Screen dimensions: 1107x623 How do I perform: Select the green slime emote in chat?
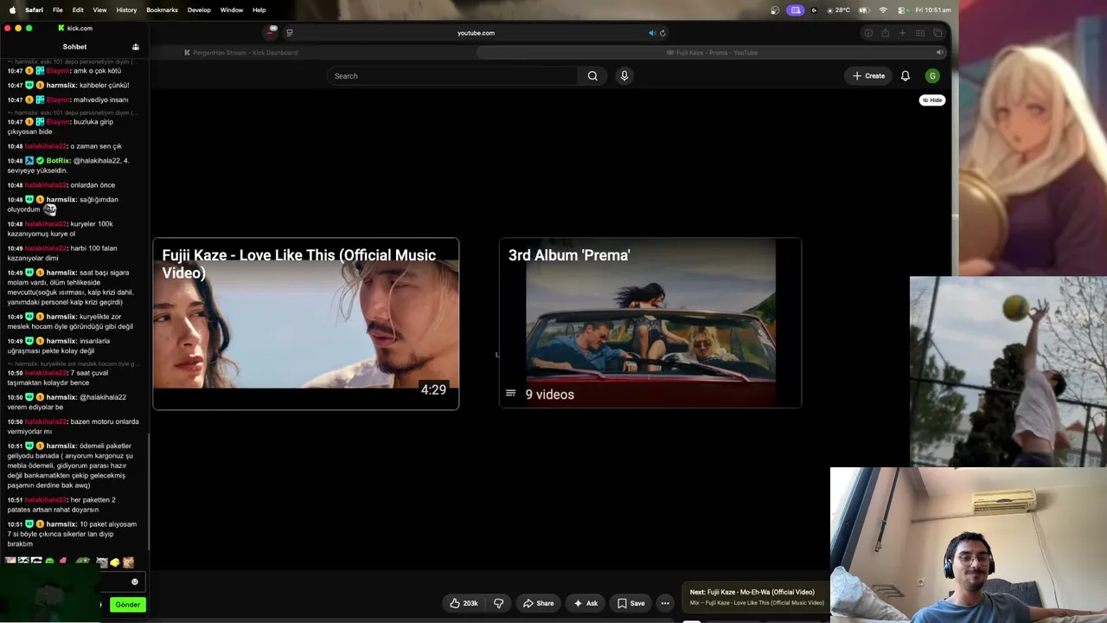coord(49,562)
